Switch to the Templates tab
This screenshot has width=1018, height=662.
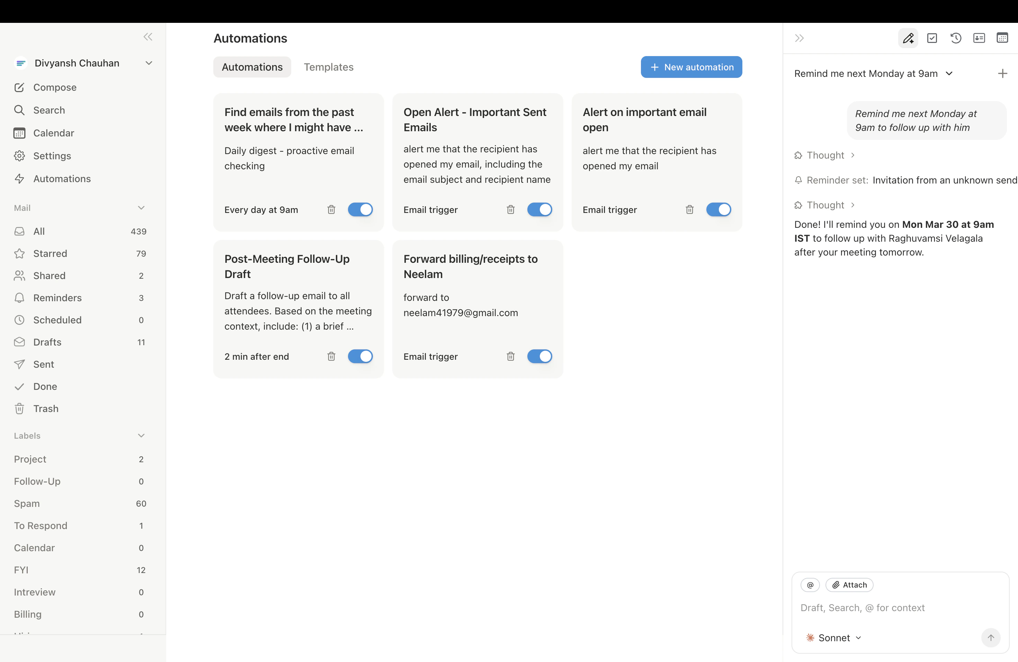coord(329,67)
